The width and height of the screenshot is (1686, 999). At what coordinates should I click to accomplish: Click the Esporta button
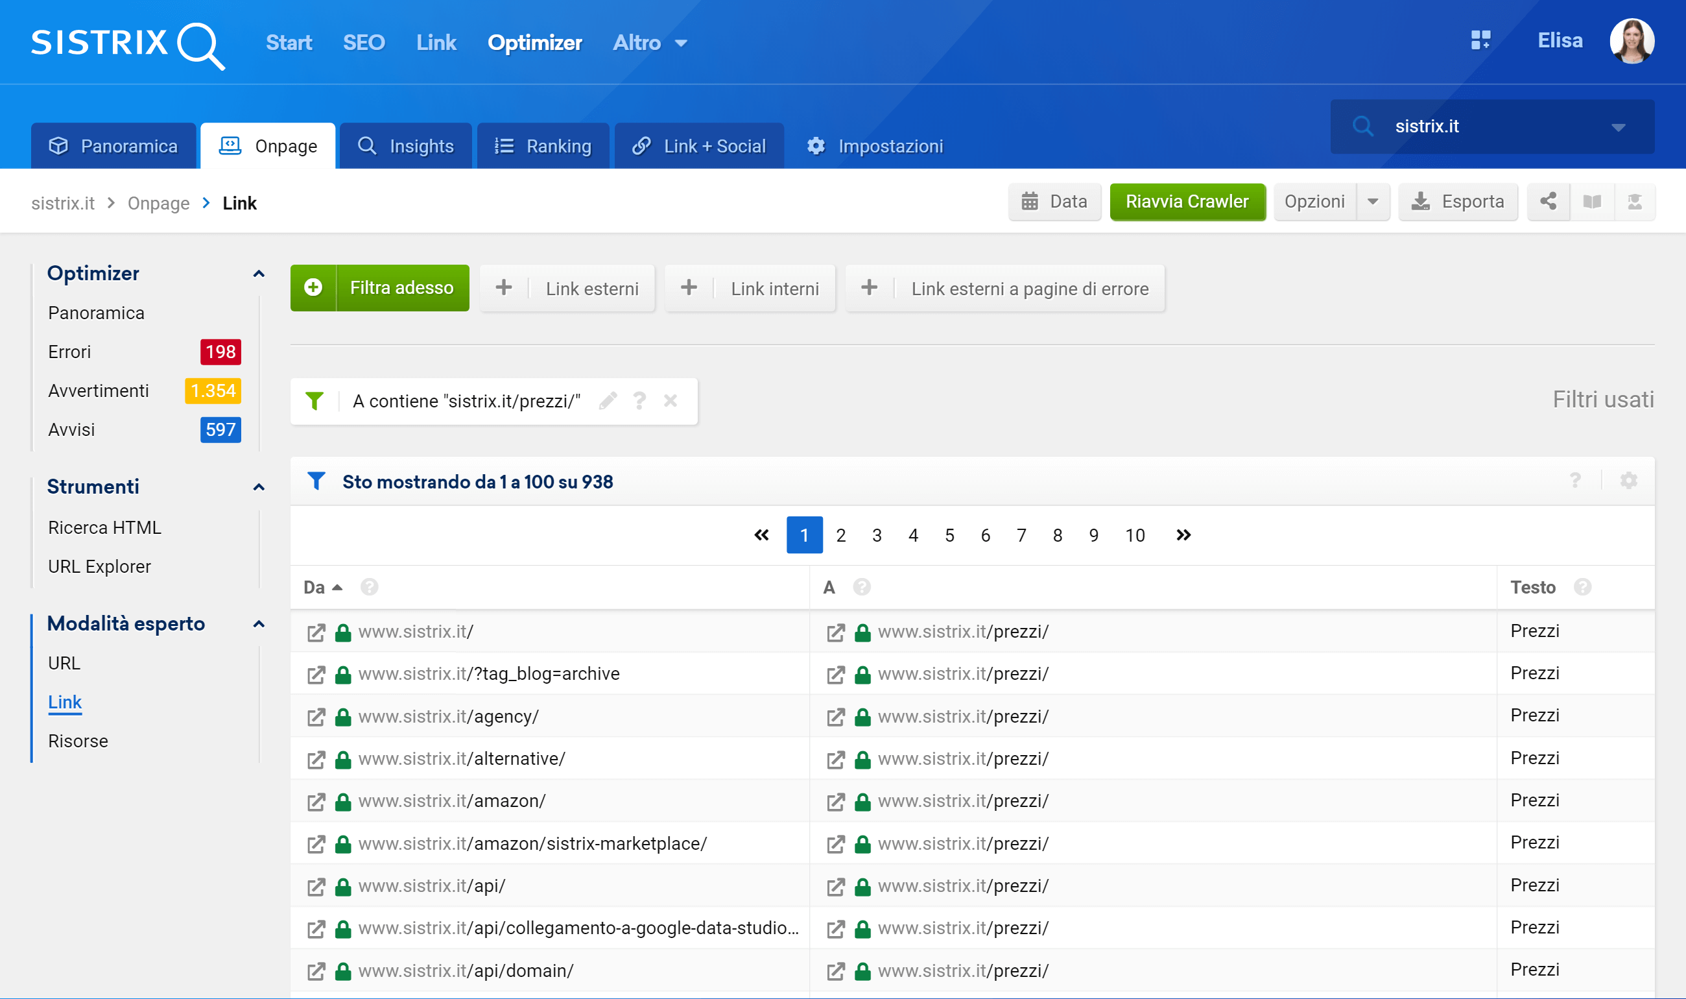[x=1458, y=201]
